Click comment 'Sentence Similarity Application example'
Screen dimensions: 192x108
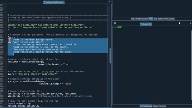[x=39, y=17]
